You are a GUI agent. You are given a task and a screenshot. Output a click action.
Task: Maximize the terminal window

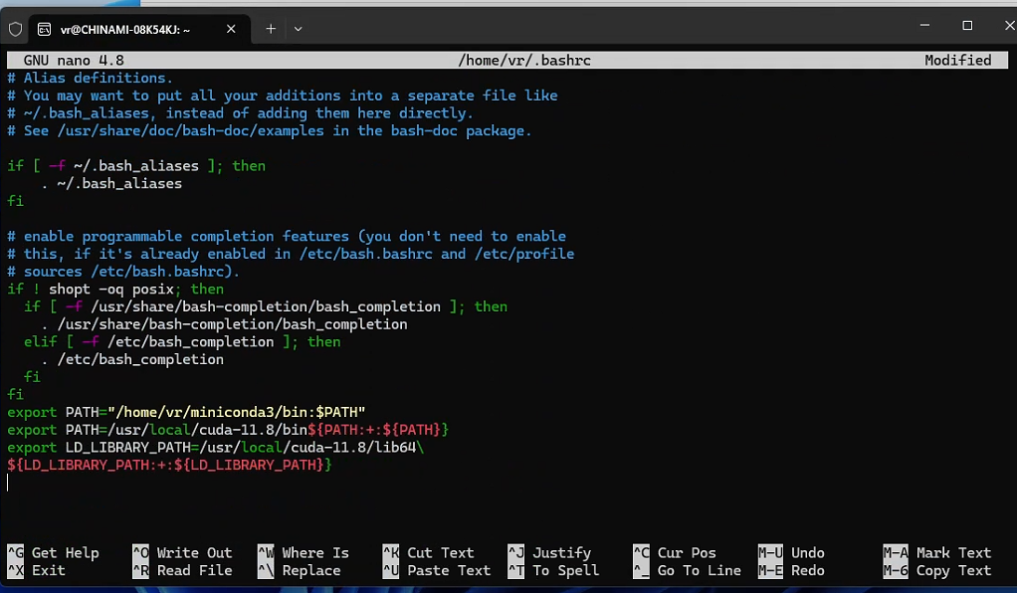966,26
